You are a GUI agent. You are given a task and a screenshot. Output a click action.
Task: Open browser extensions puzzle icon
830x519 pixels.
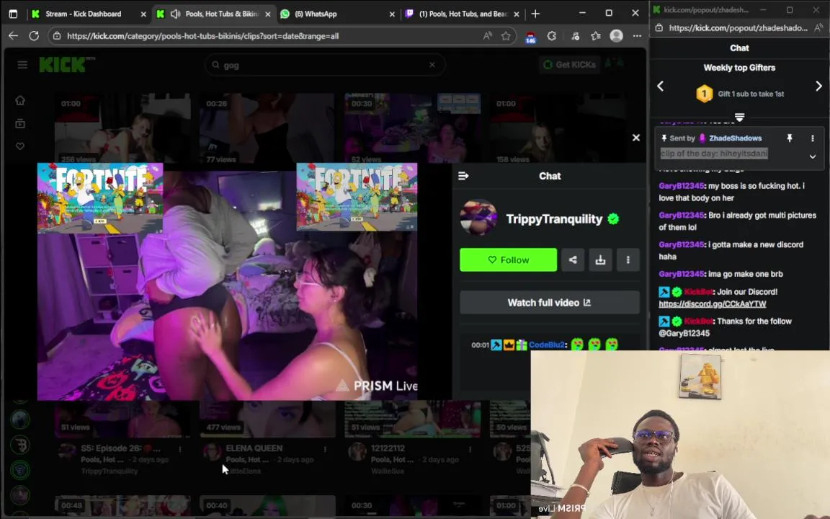[x=552, y=35]
